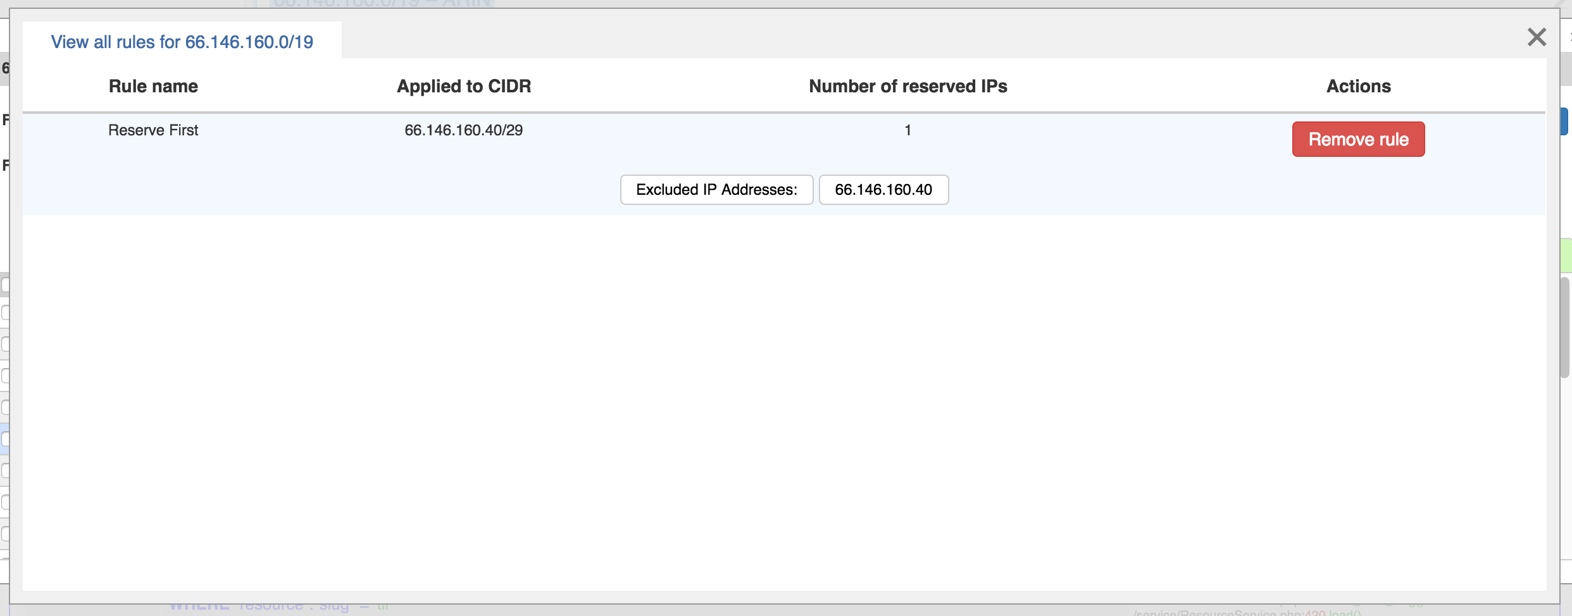Click the background page scrollbar thumb

(1566, 326)
